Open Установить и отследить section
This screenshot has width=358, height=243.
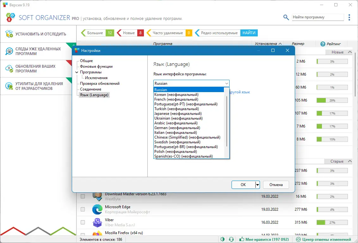pyautogui.click(x=38, y=34)
